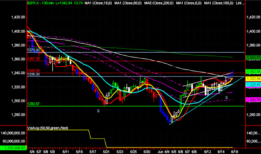Click the 6/5 date label
Viewport: 261px width, 154px height.
click(x=174, y=152)
